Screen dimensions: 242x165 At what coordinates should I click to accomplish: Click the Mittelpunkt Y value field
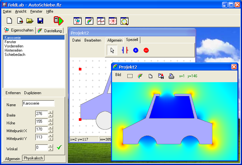[41, 137]
